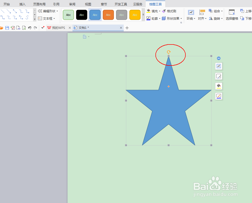Select the elbow double-arrow connector shape
This screenshot has height=203, width=252.
click(2, 17)
